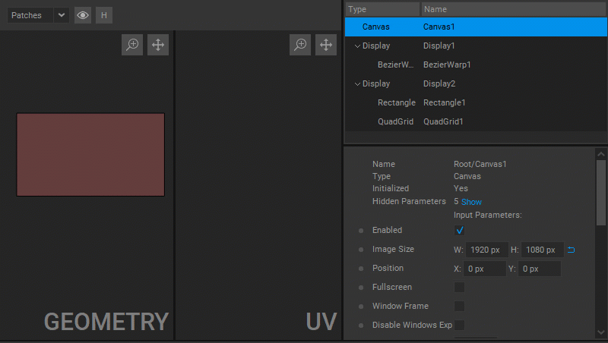Viewport: 608px width, 343px height.
Task: Click the Show link for hidden parameters
Action: 471,202
